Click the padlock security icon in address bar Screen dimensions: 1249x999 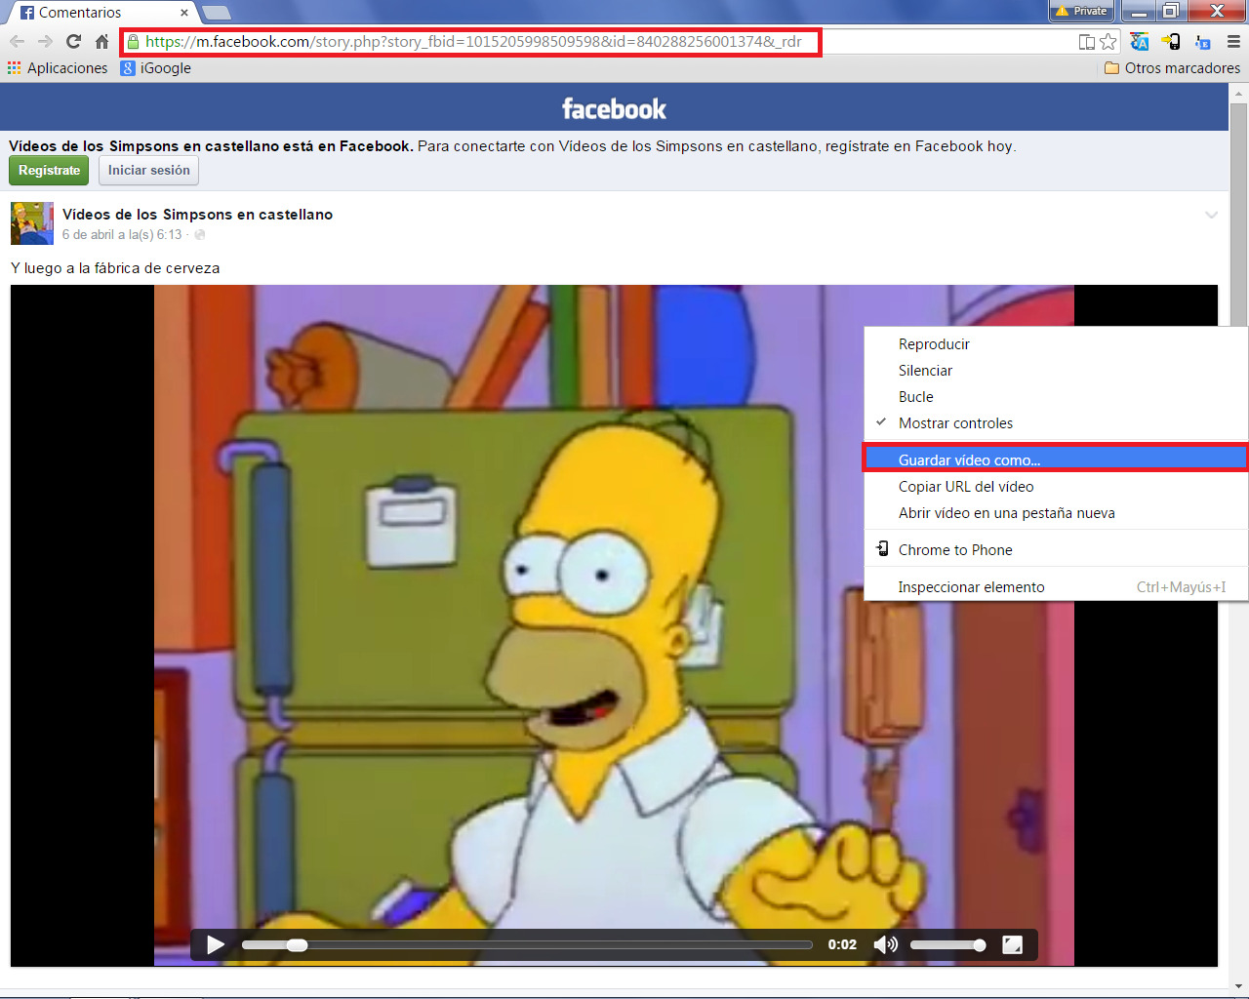tap(133, 42)
